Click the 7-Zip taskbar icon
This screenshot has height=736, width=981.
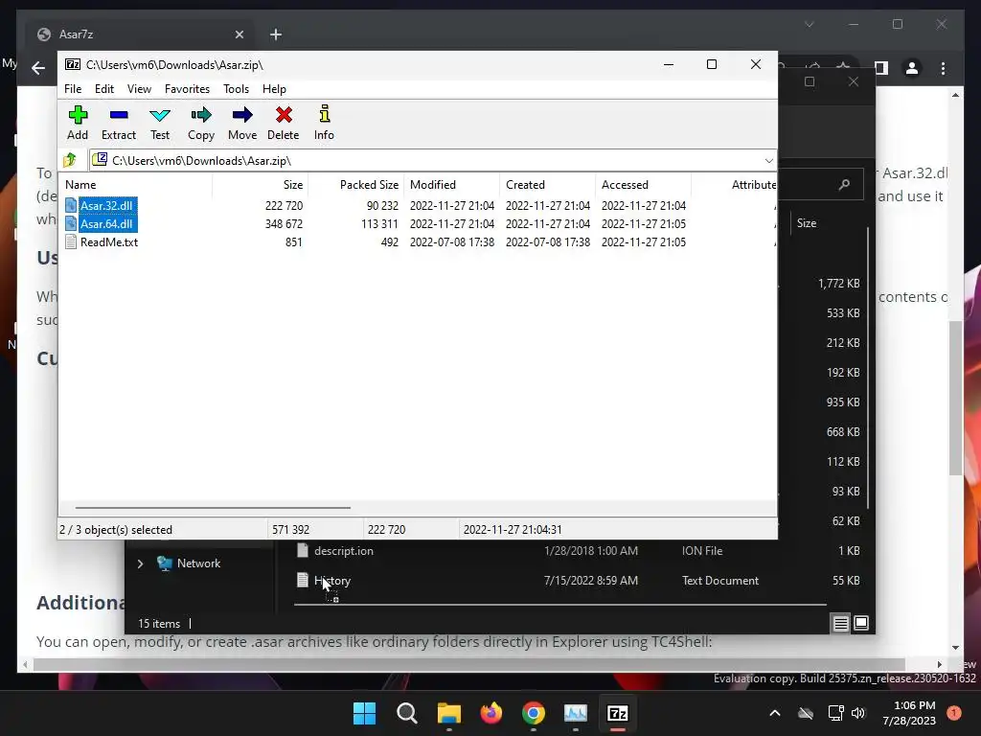(618, 713)
